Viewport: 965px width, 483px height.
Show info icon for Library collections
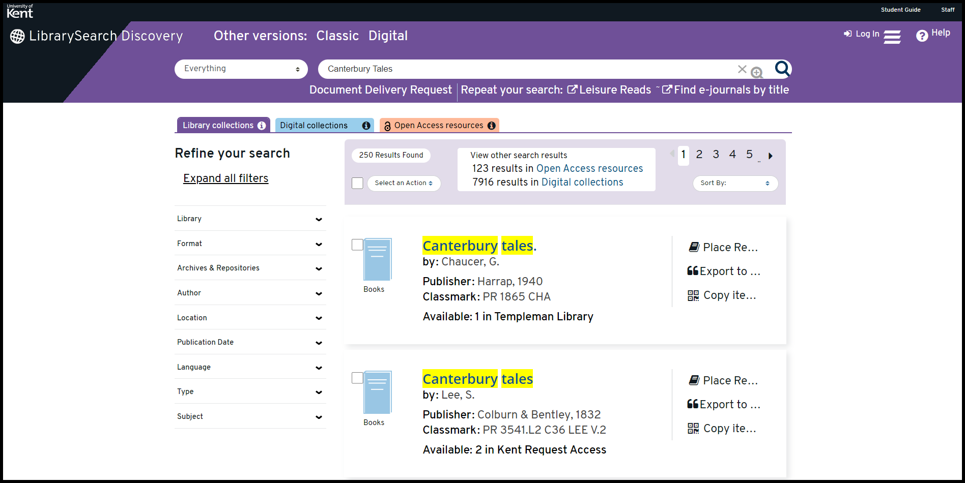pos(262,126)
